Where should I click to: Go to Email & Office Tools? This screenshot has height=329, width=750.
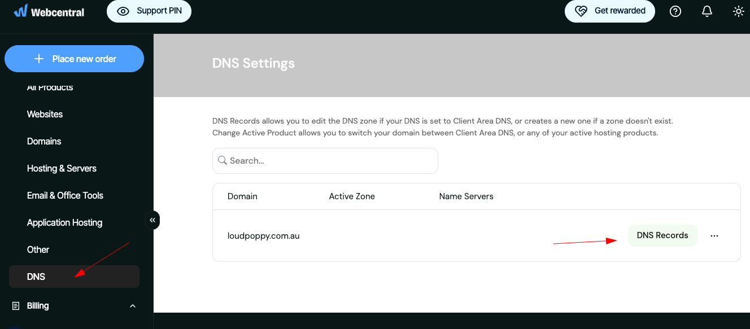pos(65,195)
